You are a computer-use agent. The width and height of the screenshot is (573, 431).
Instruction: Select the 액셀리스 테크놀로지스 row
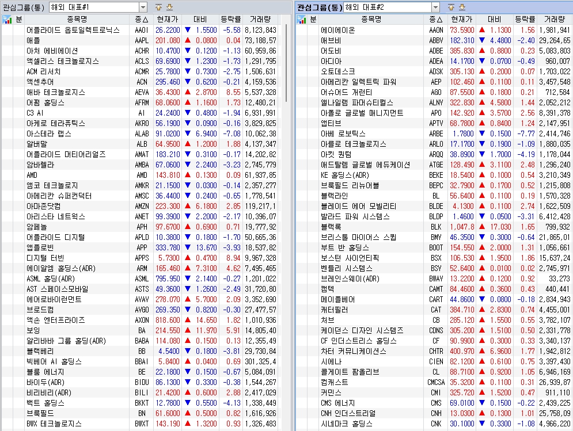139,61
